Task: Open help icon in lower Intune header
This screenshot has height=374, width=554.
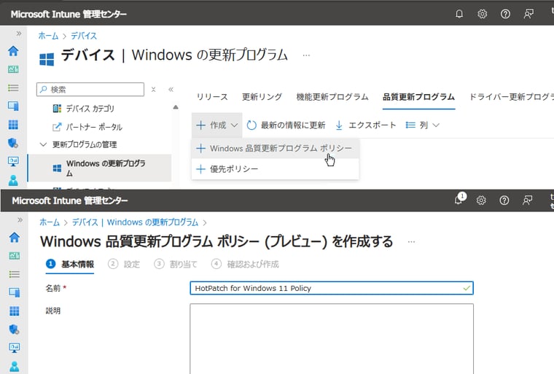Action: coord(504,200)
